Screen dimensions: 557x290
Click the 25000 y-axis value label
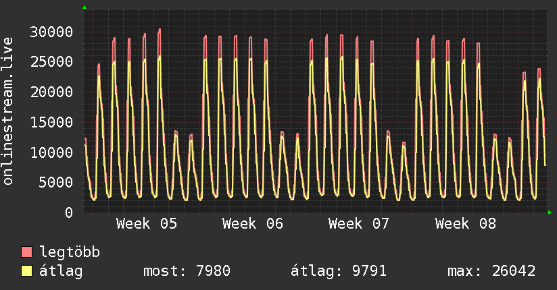coord(53,62)
